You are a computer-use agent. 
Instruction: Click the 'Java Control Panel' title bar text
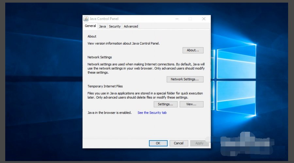point(104,19)
